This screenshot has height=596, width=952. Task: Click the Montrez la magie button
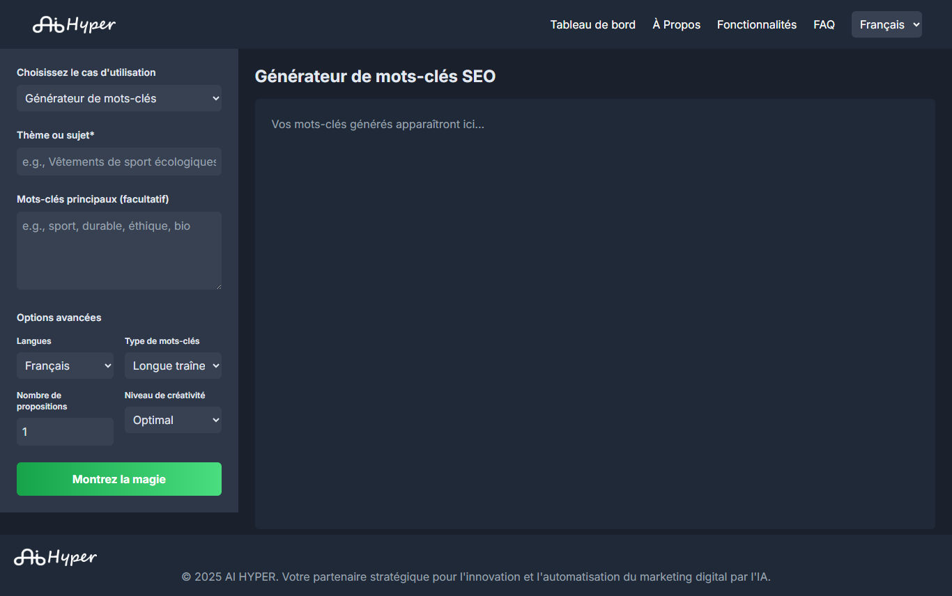[119, 479]
